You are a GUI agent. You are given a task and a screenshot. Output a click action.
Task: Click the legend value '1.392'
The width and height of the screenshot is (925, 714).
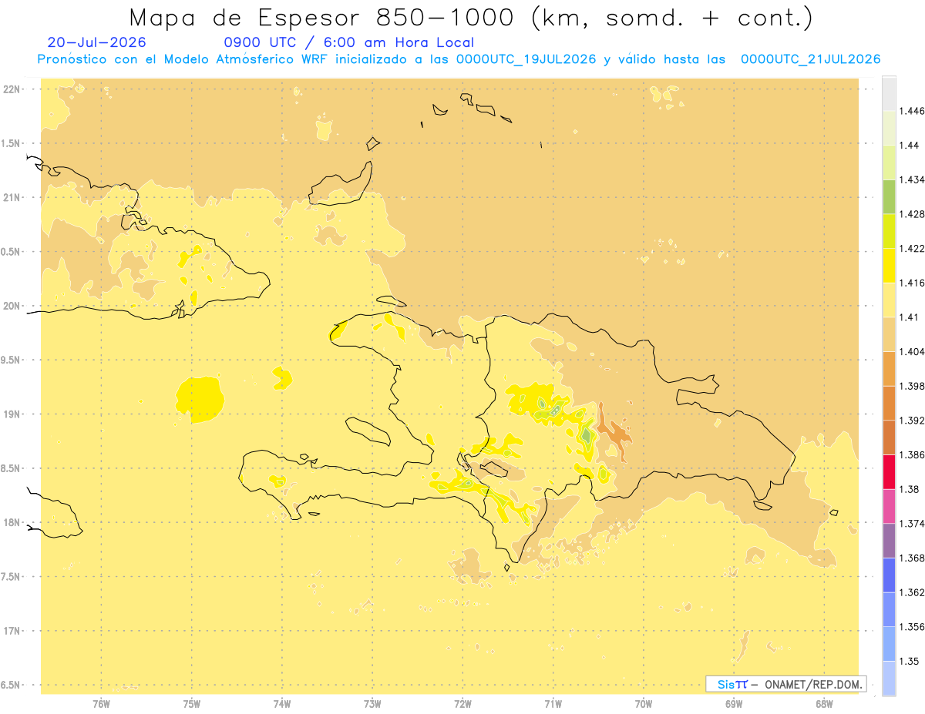tap(913, 421)
